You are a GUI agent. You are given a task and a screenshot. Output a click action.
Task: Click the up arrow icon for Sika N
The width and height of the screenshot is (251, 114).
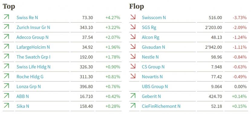pos(6,105)
